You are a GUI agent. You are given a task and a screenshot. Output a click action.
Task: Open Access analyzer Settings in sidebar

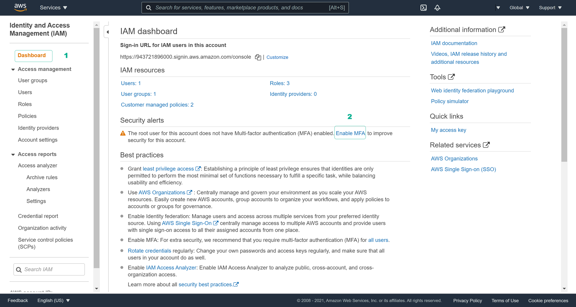pos(36,201)
